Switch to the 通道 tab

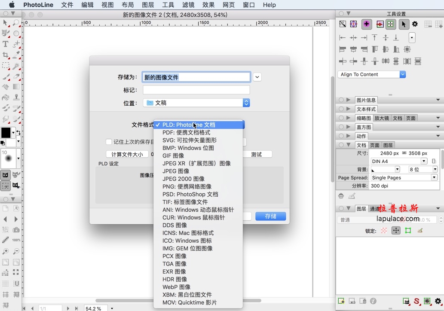[374, 209]
